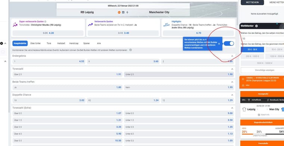Collapse the Doppelte Chance market

[x=232, y=95]
